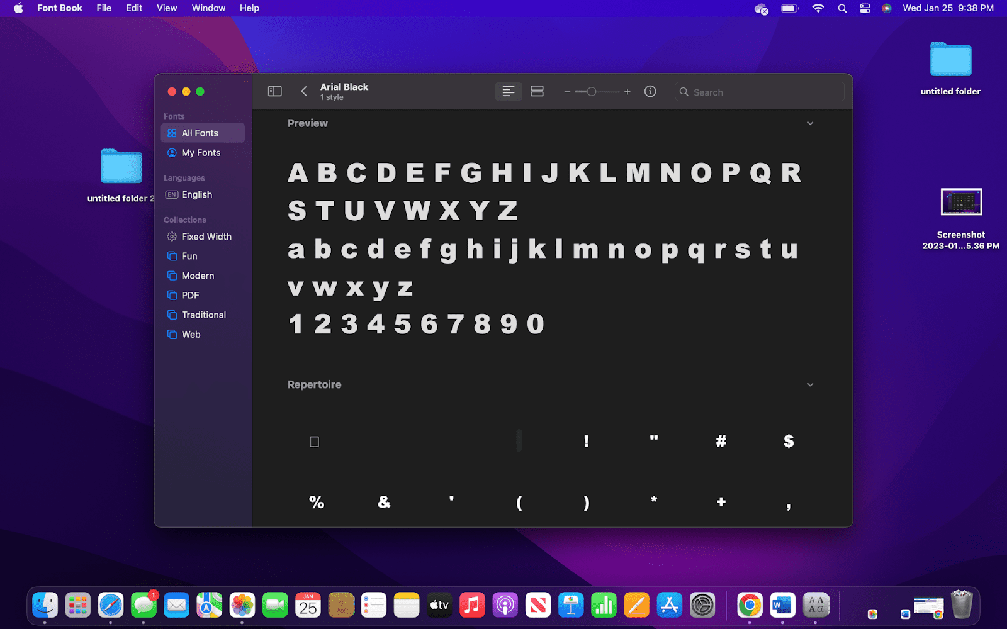Adjust the font size slider handle
This screenshot has width=1007, height=629.
pyautogui.click(x=592, y=92)
